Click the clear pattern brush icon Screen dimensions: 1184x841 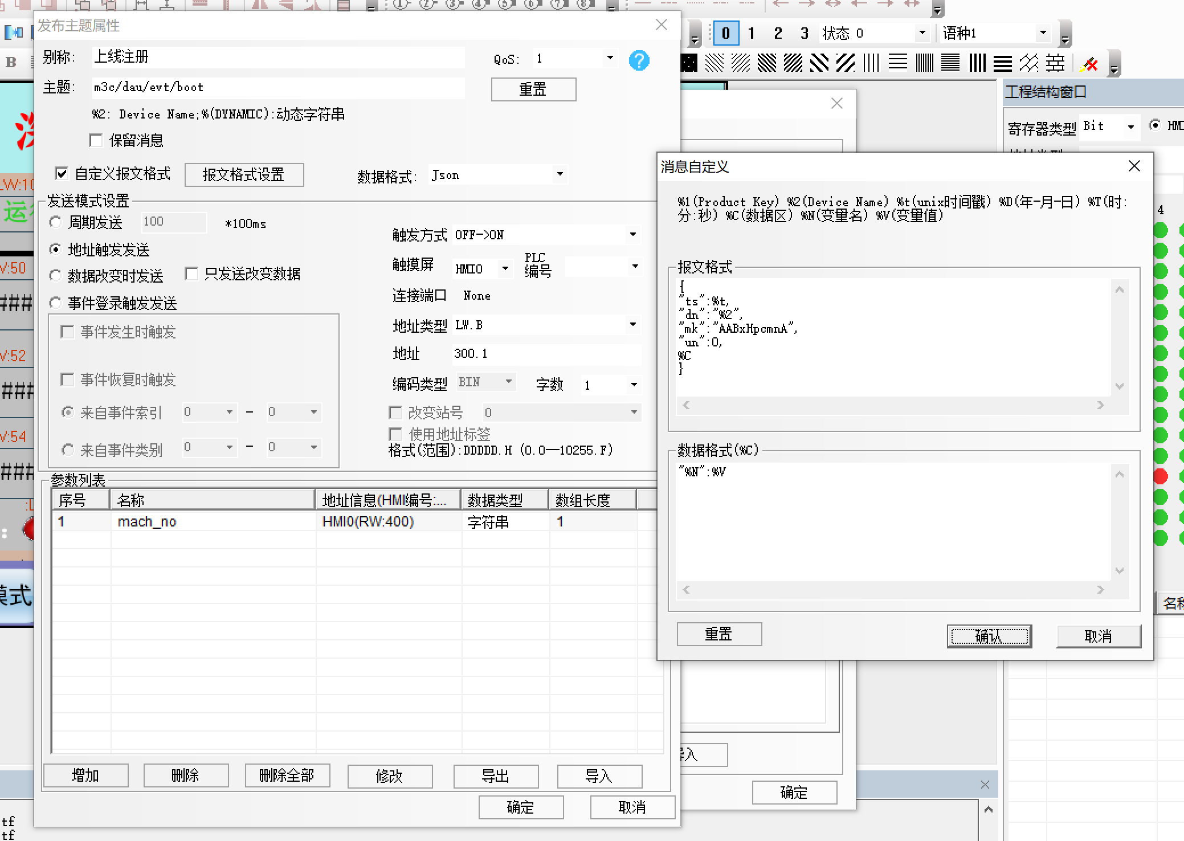coord(1089,64)
